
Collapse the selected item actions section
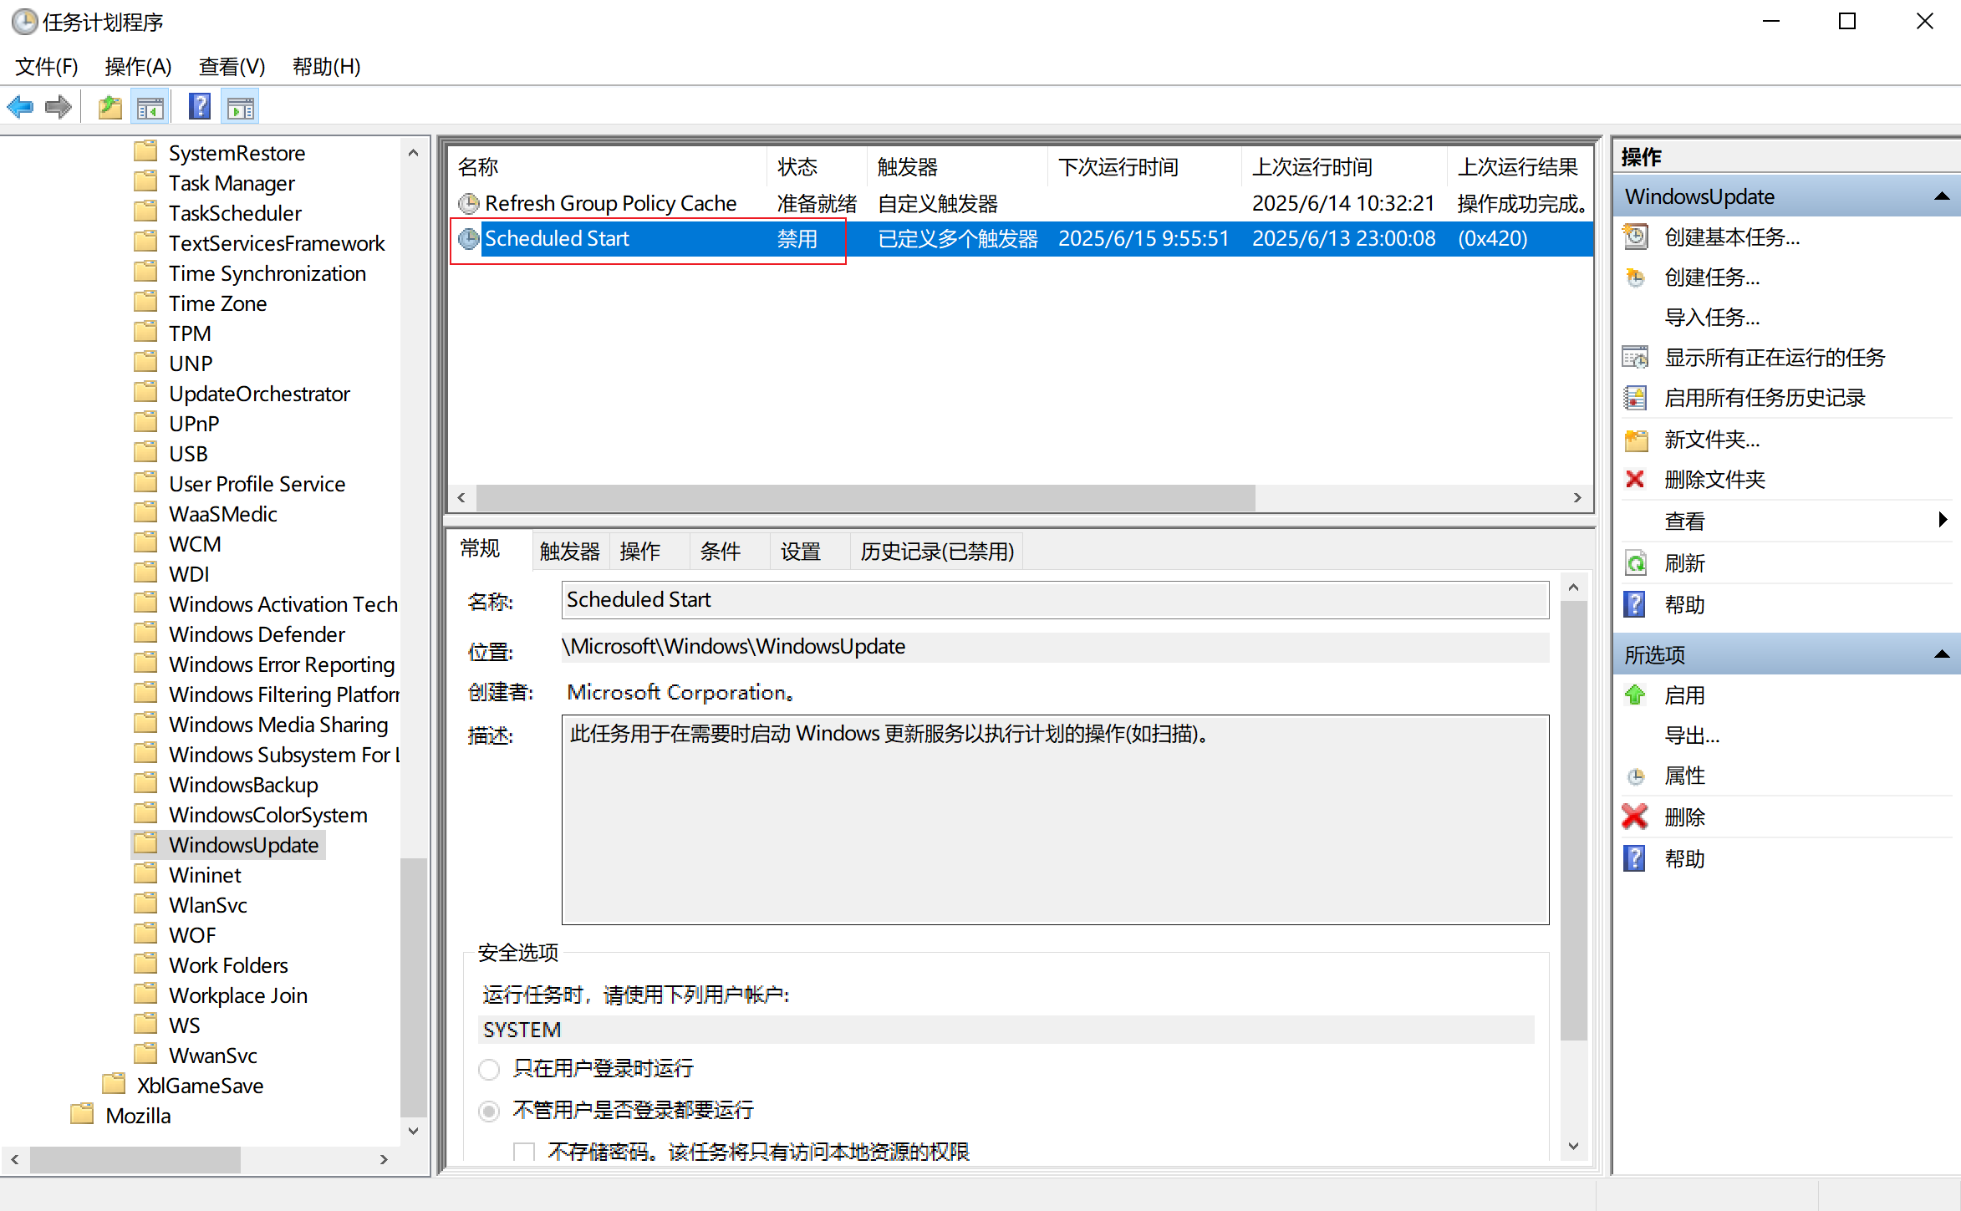(1942, 654)
